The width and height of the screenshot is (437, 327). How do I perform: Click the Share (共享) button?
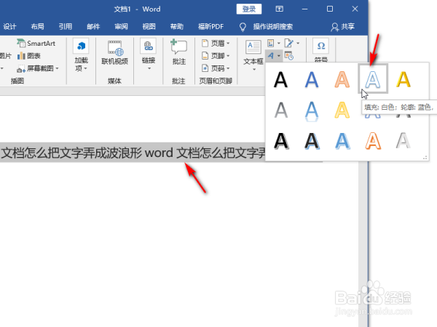[x=343, y=26]
